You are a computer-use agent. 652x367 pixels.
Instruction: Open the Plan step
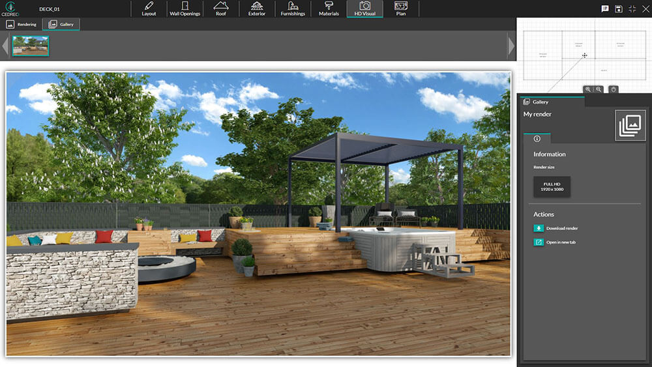pyautogui.click(x=401, y=8)
